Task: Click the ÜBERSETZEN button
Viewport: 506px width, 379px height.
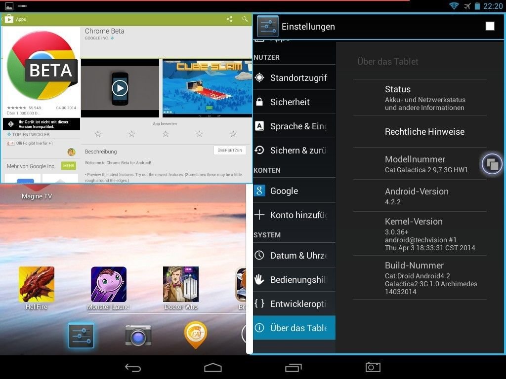Action: (x=230, y=150)
